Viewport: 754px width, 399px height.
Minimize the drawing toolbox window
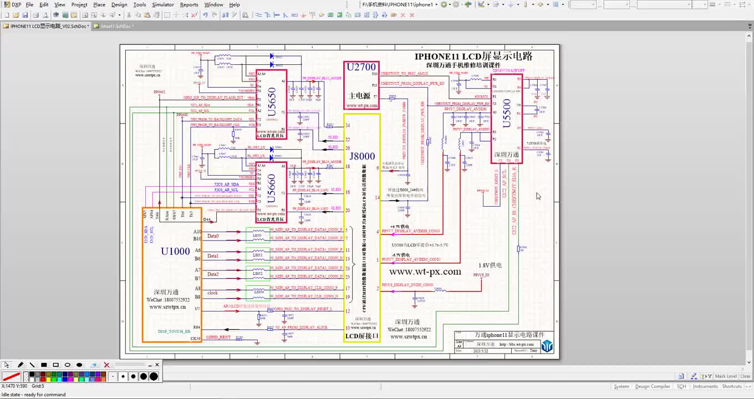[x=150, y=365]
